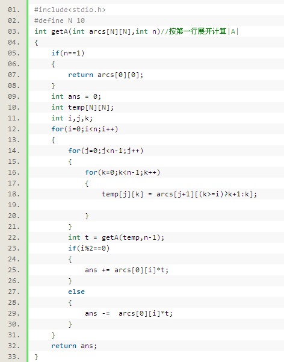Image resolution: width=284 pixels, height=362 pixels.
Task: Click the ans -= arcs[0][i]*t; statement
Action: 129,314
